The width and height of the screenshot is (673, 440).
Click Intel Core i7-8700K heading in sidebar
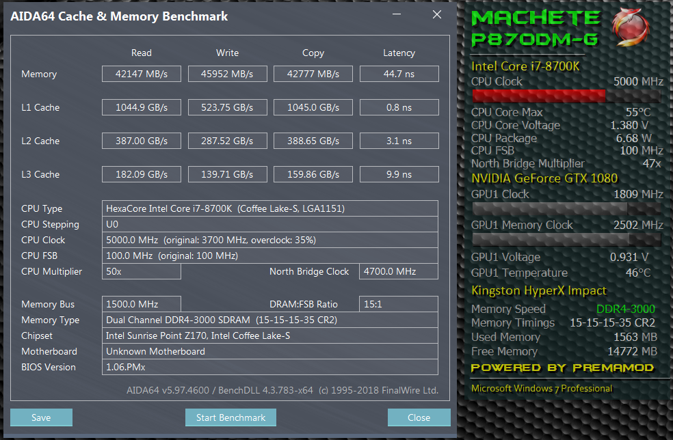point(525,66)
